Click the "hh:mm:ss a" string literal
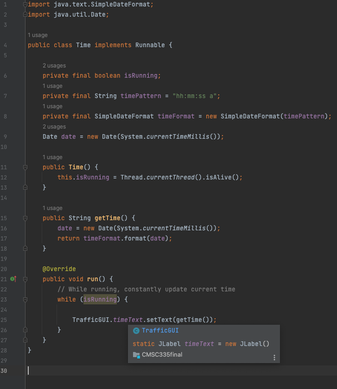The image size is (337, 389). (x=195, y=96)
